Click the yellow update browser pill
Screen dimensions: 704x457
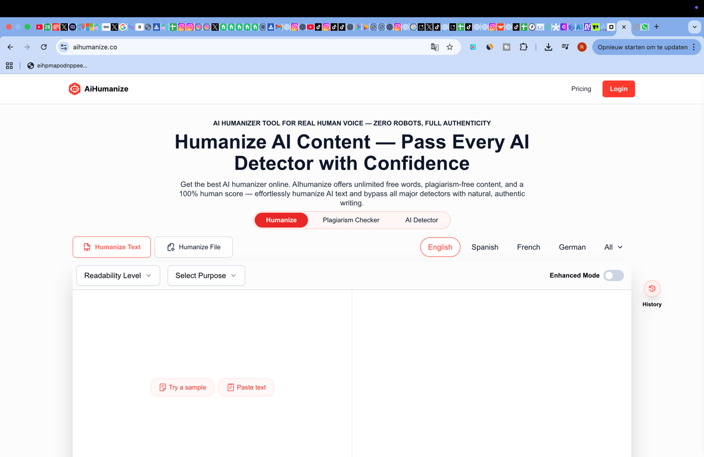point(643,46)
